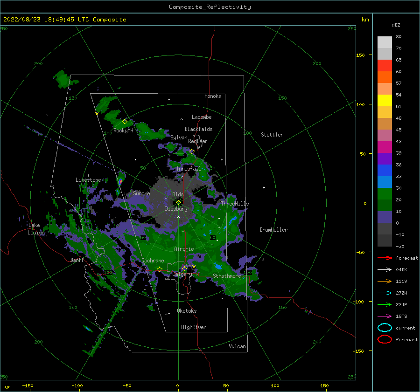Click the Drumheller label
The width and height of the screenshot is (420, 392).
point(273,230)
